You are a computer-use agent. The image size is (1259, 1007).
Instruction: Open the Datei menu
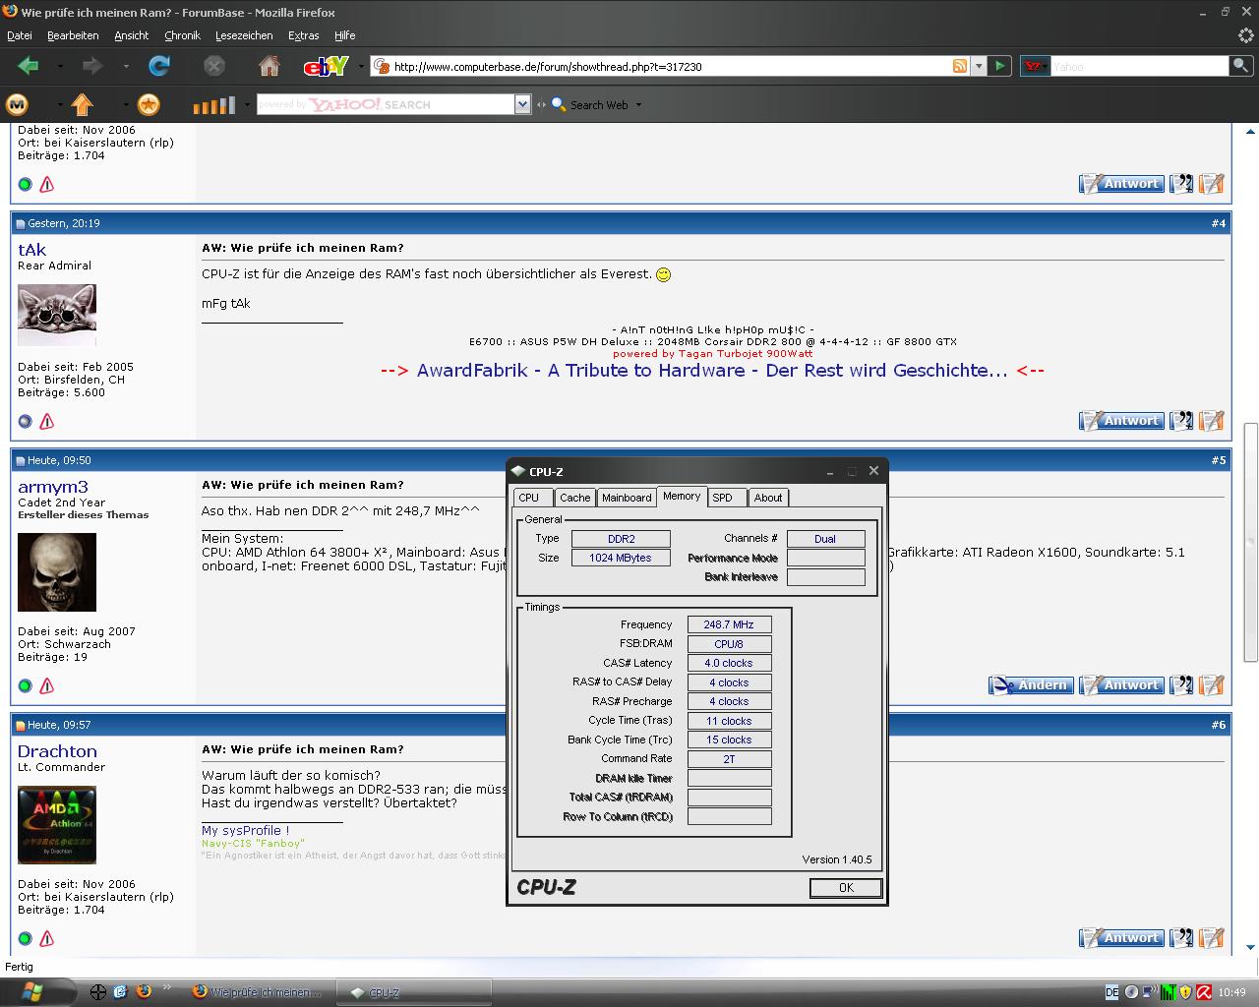[20, 35]
